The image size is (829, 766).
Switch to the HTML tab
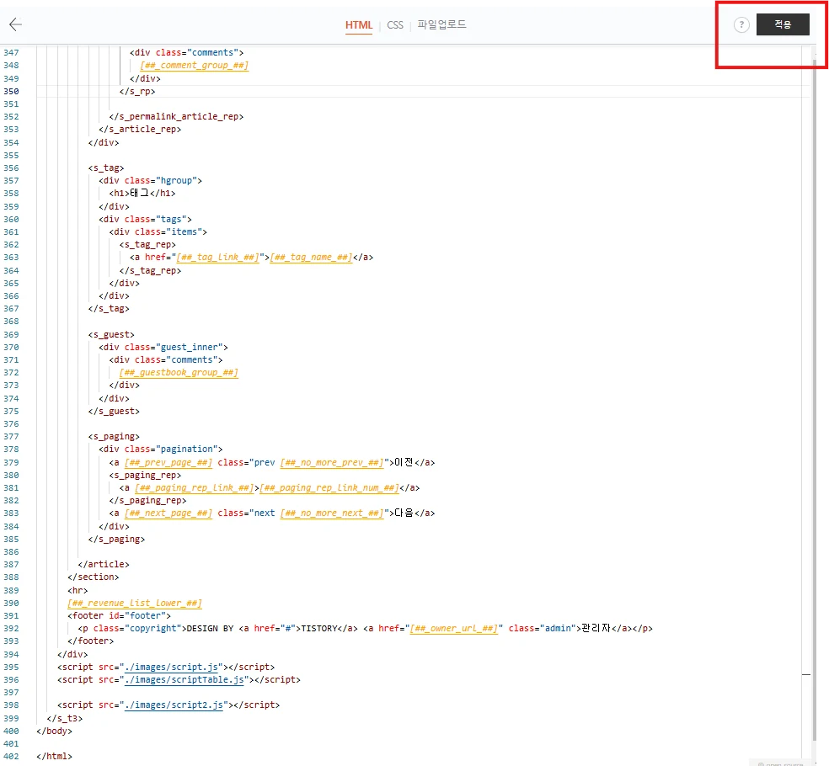tap(359, 24)
